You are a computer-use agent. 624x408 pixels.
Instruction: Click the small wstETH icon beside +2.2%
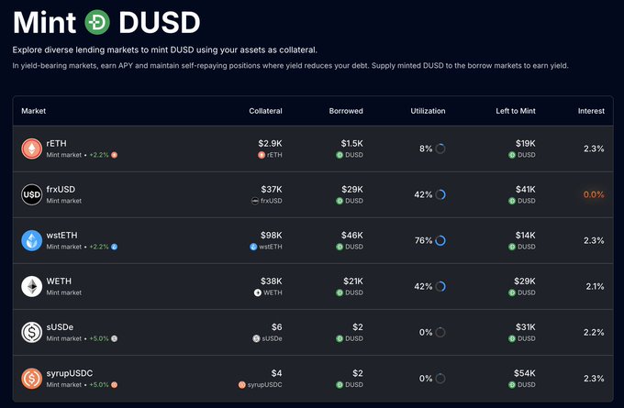(114, 247)
